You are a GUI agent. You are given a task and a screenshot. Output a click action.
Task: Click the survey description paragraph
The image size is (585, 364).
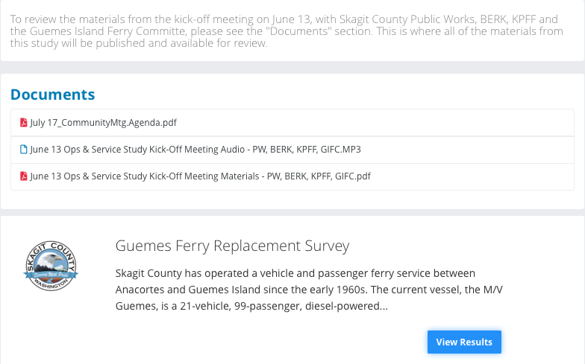pos(295,290)
